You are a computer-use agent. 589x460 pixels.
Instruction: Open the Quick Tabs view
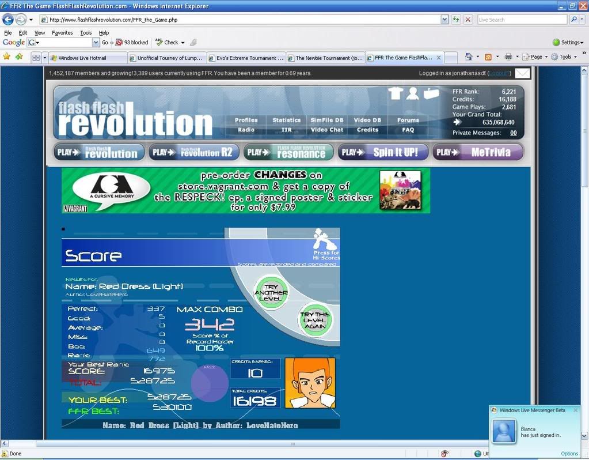36,58
